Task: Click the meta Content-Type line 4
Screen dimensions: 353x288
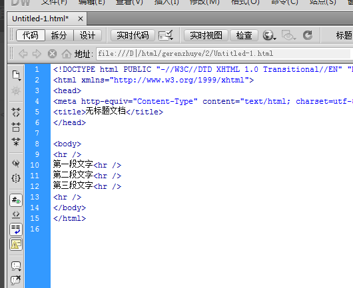Action: pyautogui.click(x=202, y=102)
